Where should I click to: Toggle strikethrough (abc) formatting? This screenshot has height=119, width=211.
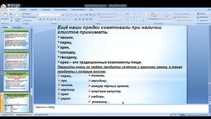[x=51, y=20]
